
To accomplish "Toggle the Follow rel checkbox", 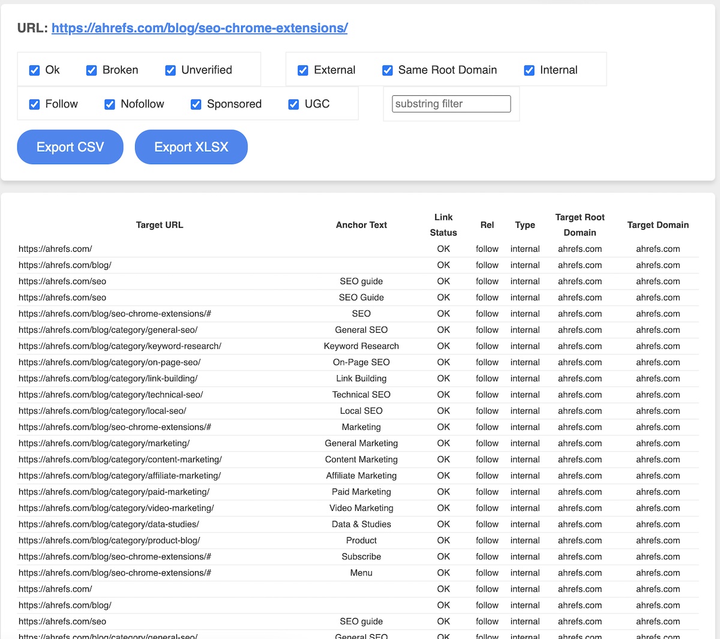I will click(x=34, y=104).
